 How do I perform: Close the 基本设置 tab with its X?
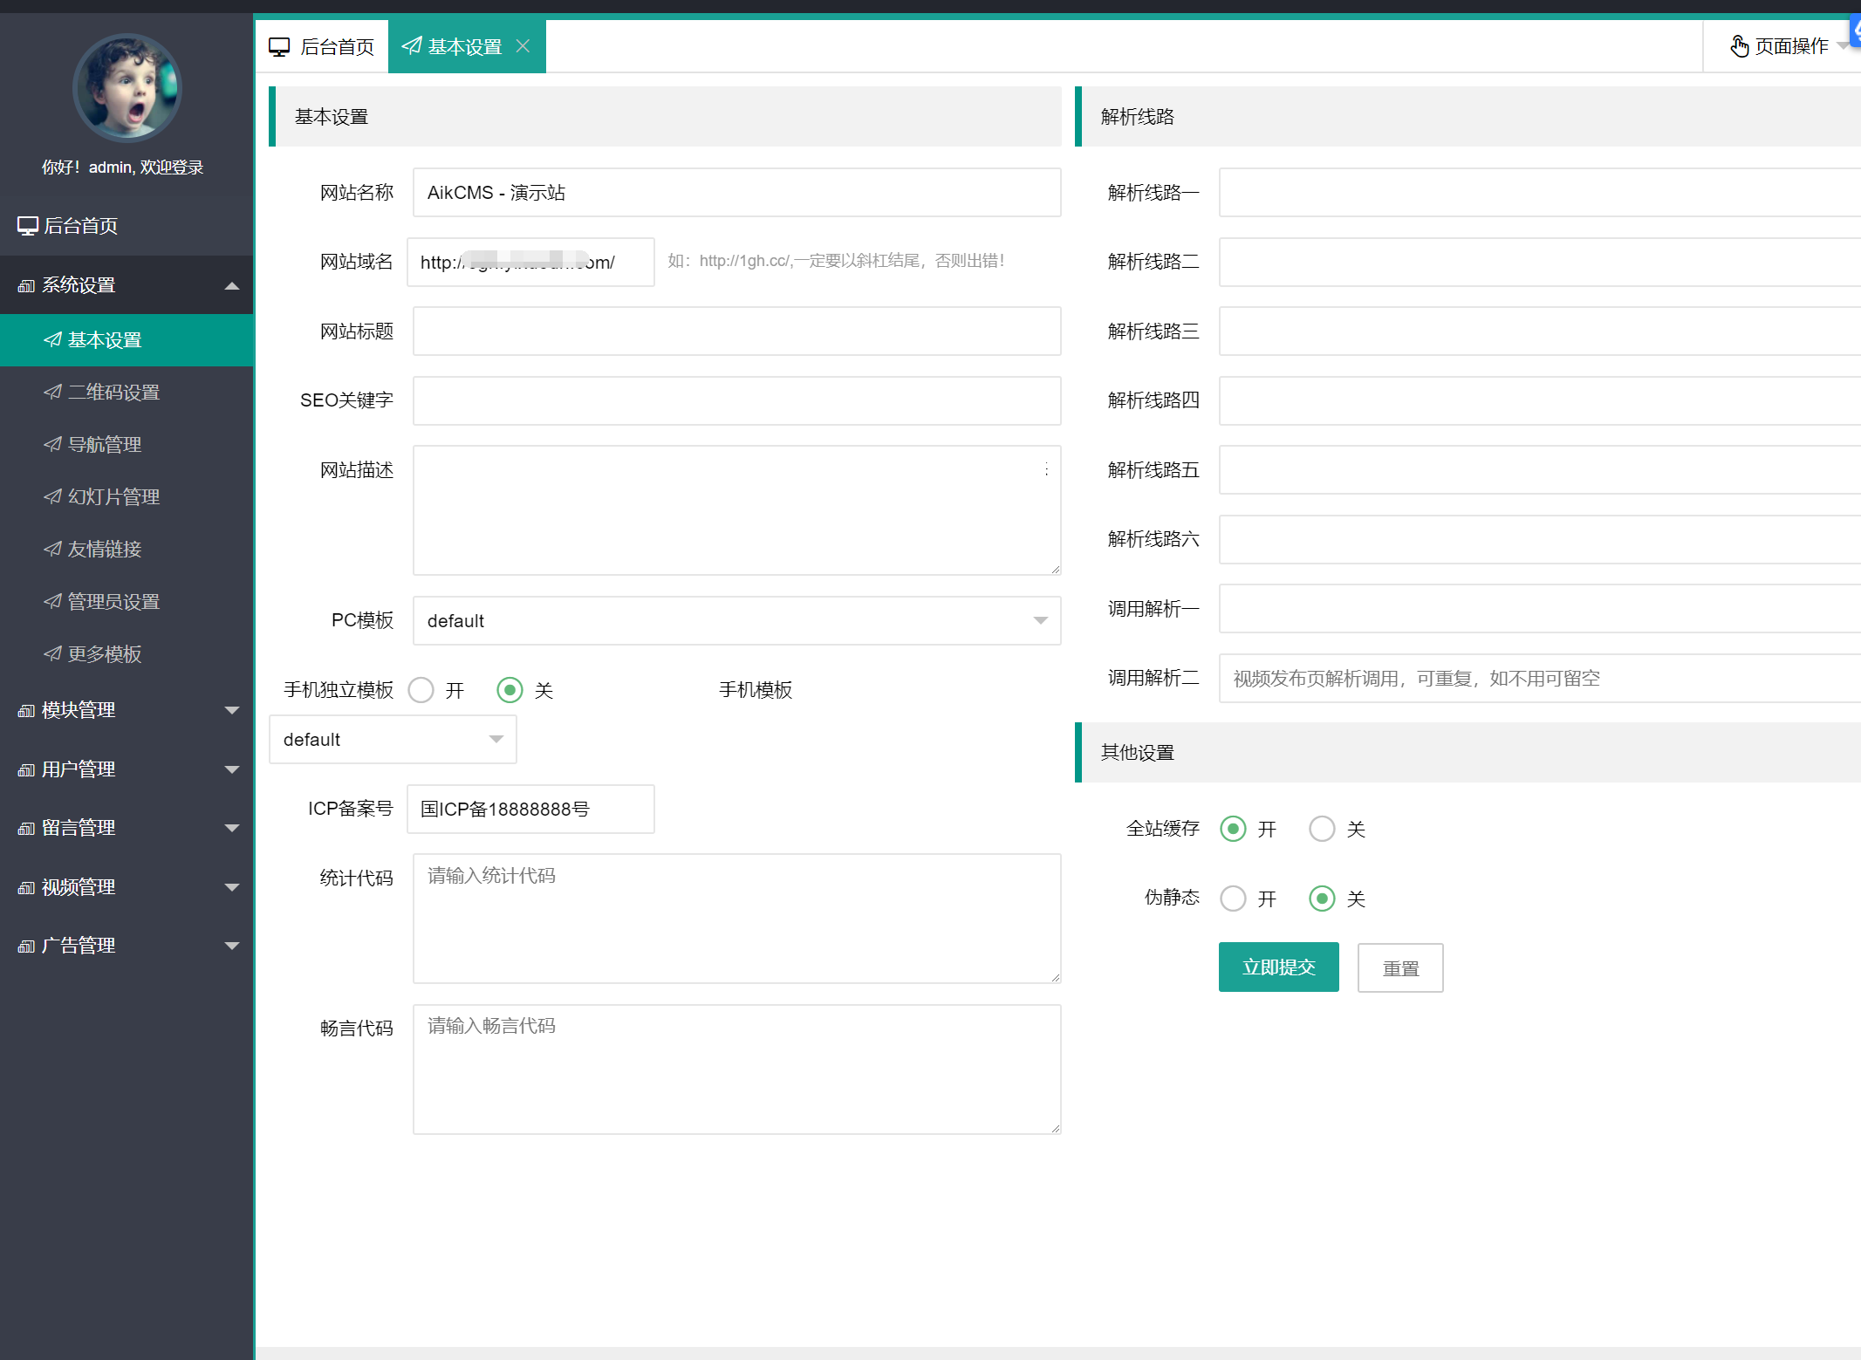pyautogui.click(x=523, y=46)
